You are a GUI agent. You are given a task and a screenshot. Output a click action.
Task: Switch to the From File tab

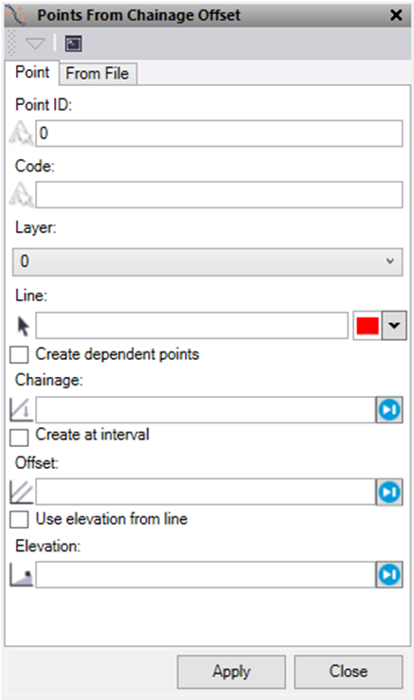click(98, 73)
